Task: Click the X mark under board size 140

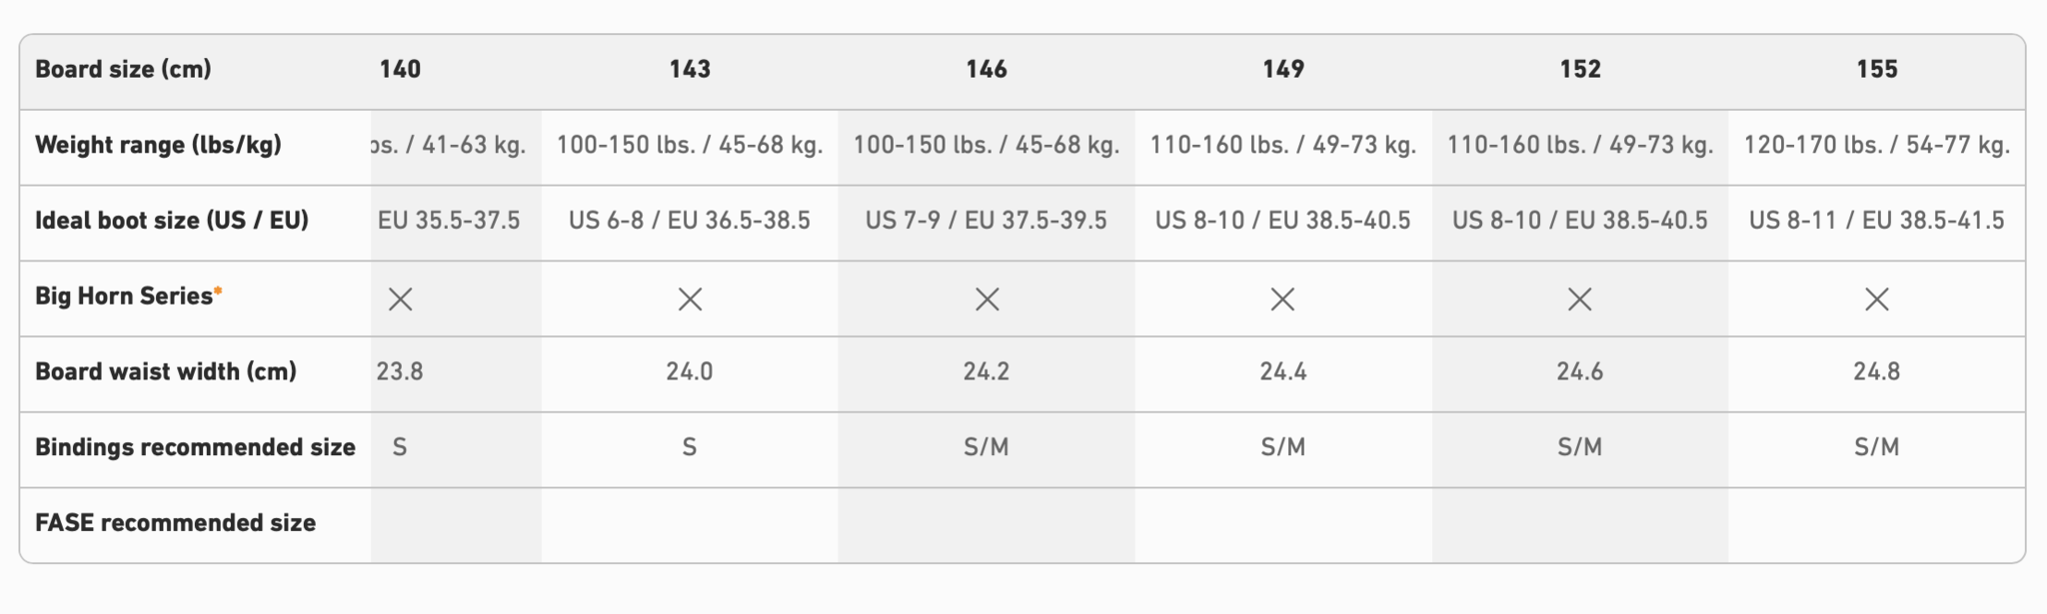Action: (x=400, y=299)
